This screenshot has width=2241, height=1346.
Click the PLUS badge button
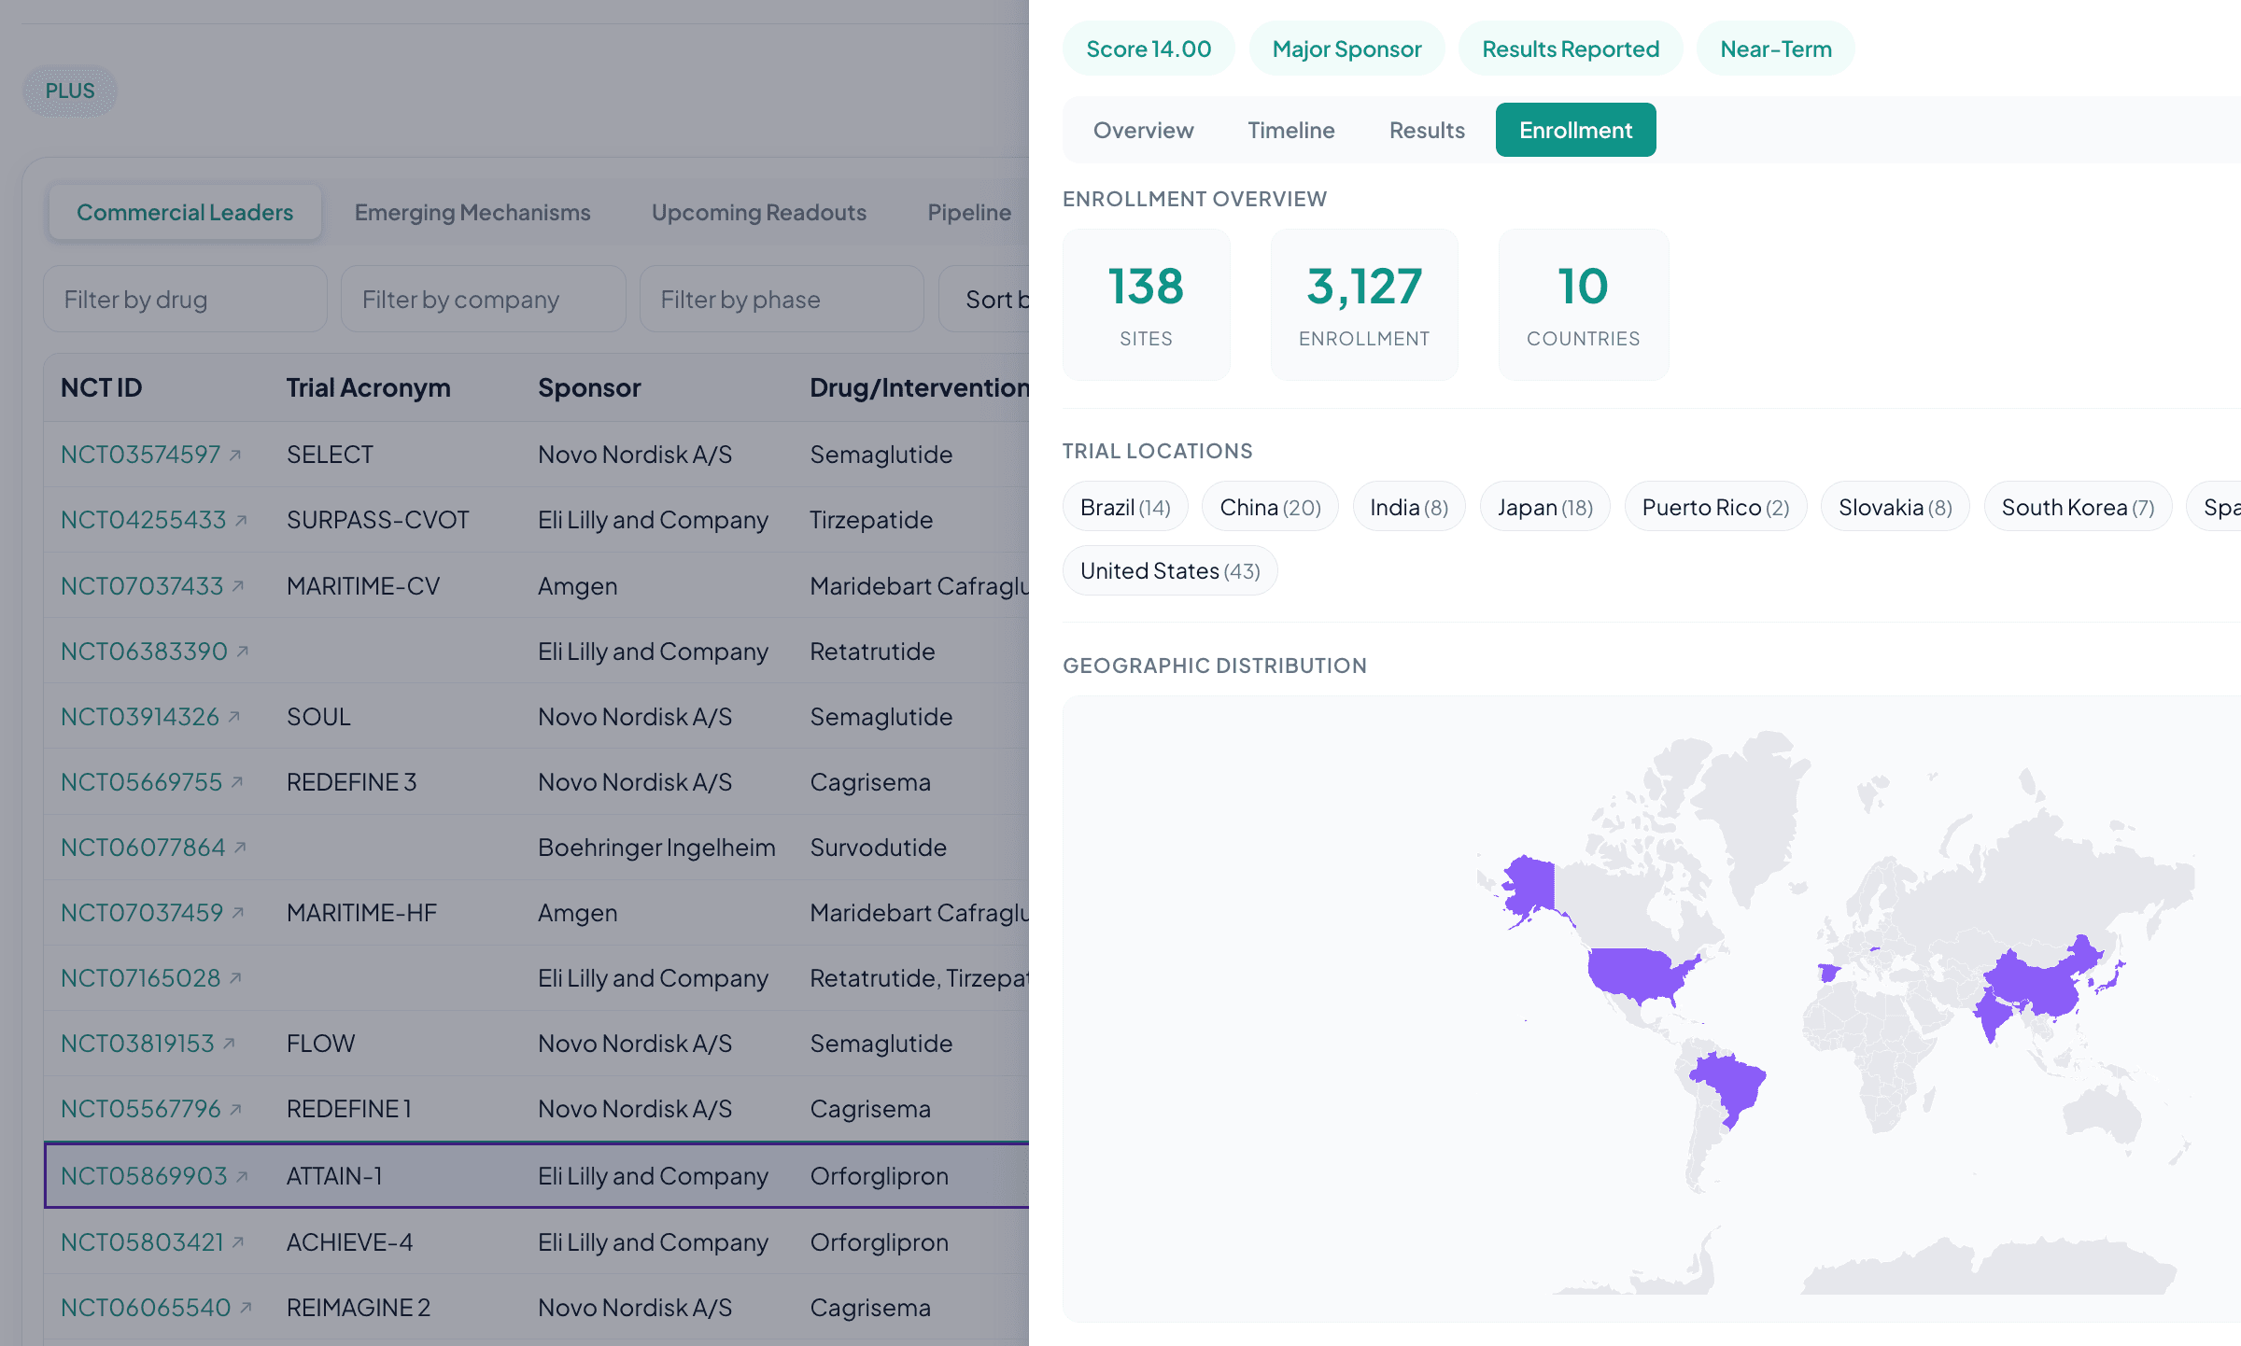[70, 91]
